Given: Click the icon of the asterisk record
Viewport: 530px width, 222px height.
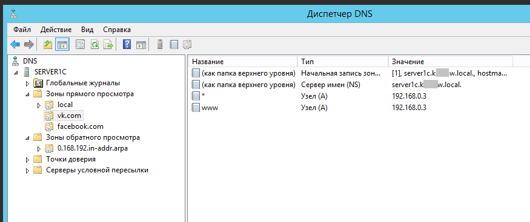Looking at the screenshot, I should click(x=196, y=96).
